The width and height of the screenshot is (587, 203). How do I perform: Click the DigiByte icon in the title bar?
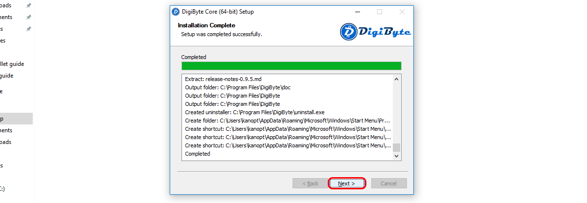[176, 12]
